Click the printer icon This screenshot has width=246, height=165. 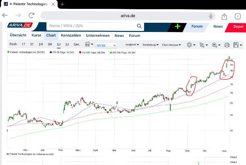pyautogui.click(x=227, y=44)
